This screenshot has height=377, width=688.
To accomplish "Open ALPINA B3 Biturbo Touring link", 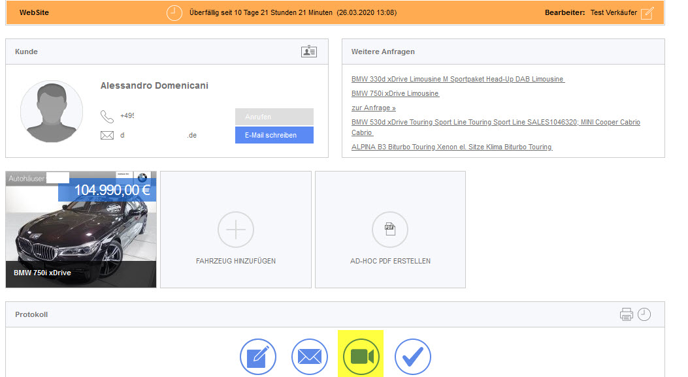I will pos(452,147).
